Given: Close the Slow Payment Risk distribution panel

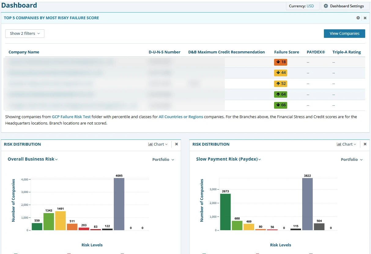Looking at the screenshot, I should coord(365,144).
